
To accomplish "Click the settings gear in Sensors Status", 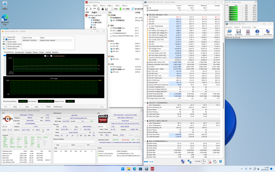I will 215,162.
